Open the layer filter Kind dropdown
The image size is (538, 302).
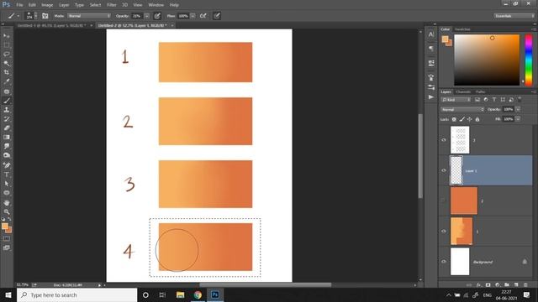coord(456,100)
